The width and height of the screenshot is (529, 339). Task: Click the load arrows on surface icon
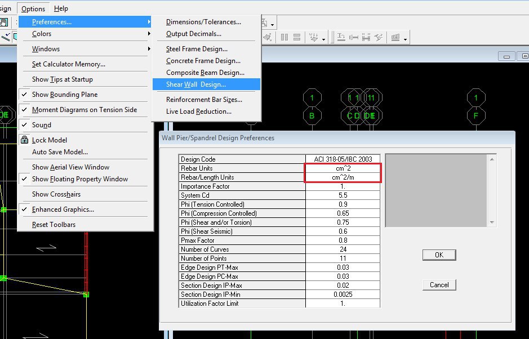tap(313, 37)
